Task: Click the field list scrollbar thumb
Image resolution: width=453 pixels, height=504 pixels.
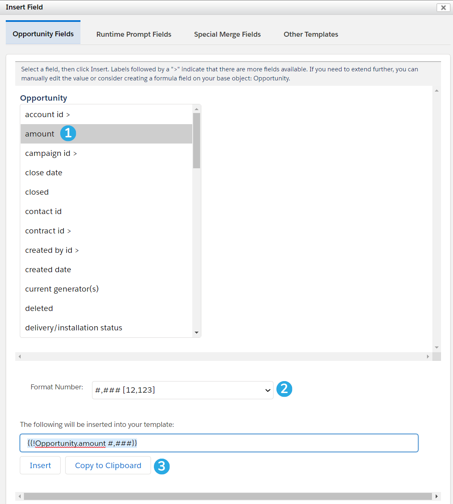Action: tap(196, 141)
